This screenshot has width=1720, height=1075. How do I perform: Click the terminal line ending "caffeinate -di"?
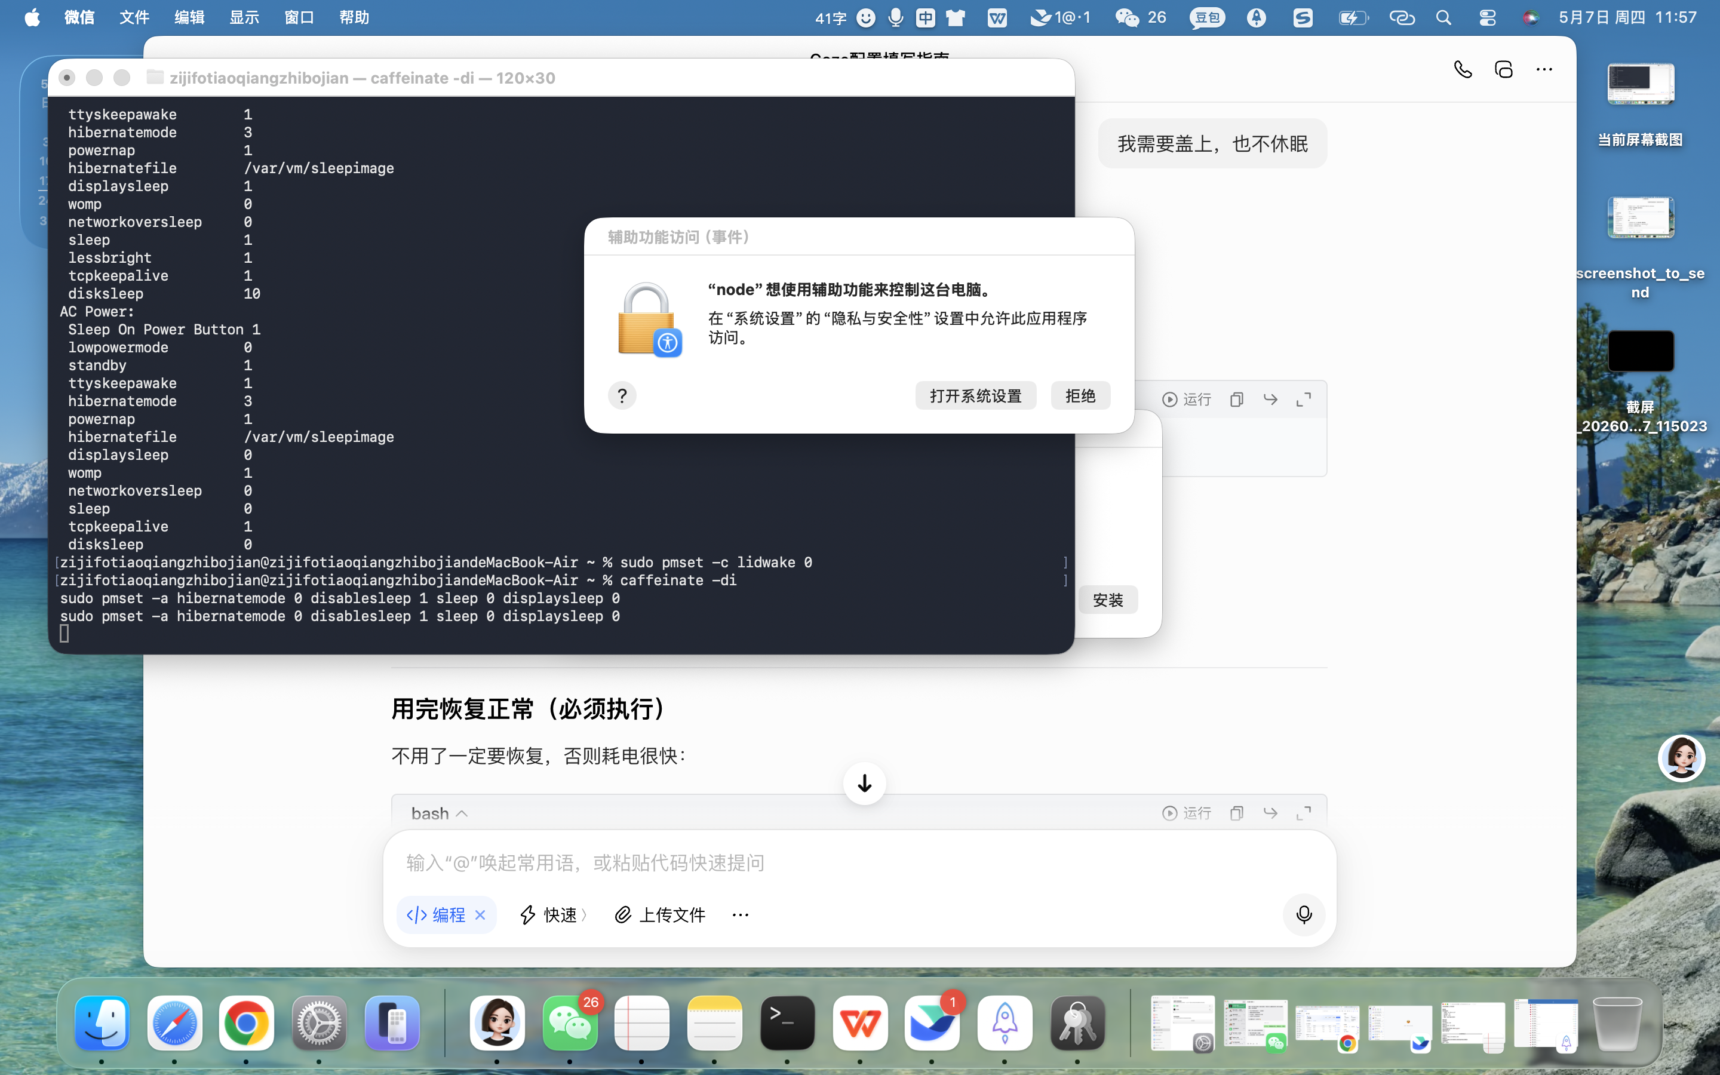click(x=398, y=580)
